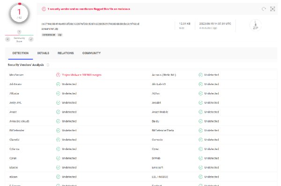Image resolution: width=281 pixels, height=186 pixels.
Task: Open the DETECTION tab
Action: (x=21, y=53)
